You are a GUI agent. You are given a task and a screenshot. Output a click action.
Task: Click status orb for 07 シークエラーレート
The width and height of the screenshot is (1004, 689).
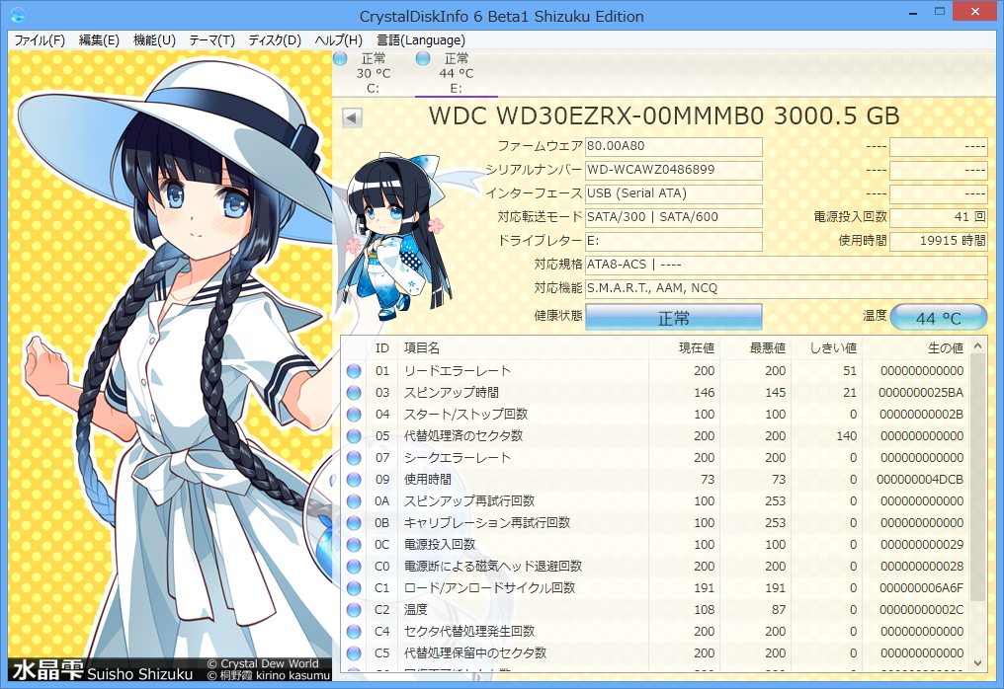pyautogui.click(x=354, y=458)
